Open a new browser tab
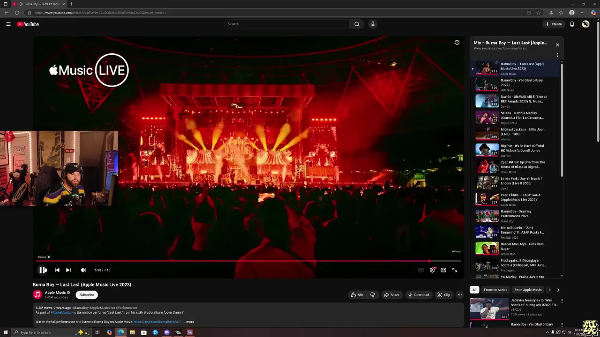600x337 pixels. (x=71, y=4)
